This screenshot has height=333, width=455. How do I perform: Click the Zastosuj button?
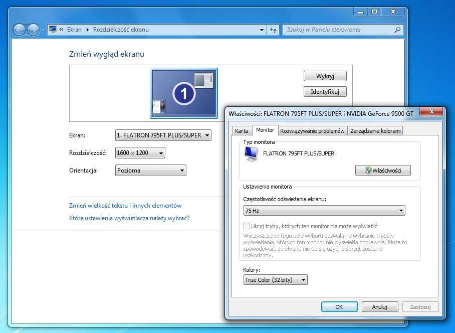420,307
